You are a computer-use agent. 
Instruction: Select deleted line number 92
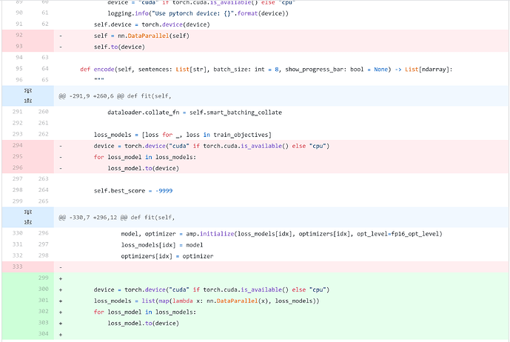pos(18,36)
